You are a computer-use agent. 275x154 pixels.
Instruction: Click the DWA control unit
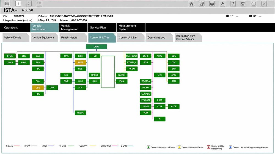[52, 88]
